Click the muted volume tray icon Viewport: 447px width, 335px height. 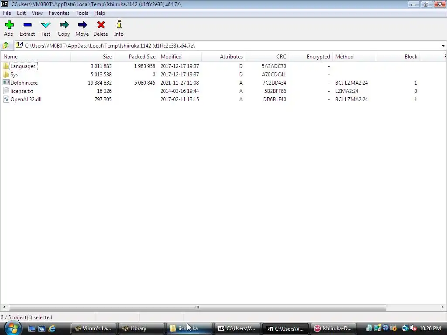tap(413, 328)
